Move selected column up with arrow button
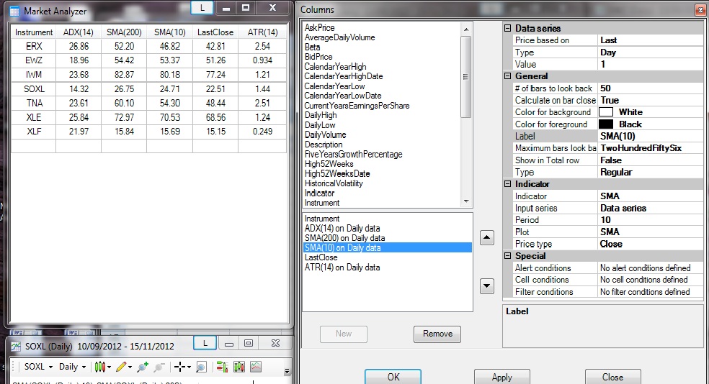 (x=486, y=237)
